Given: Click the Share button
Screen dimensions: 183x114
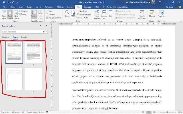Looking at the screenshot, I should click(170, 7).
